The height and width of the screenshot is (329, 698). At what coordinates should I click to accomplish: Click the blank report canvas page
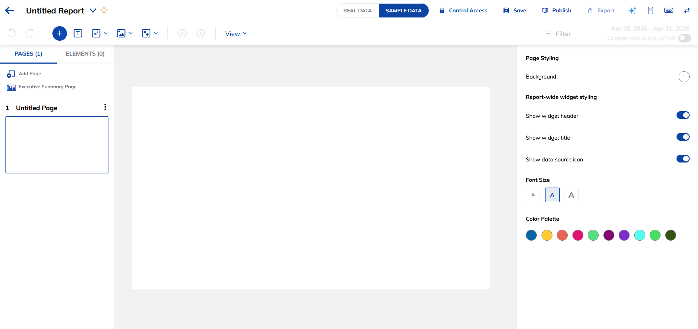[311, 188]
